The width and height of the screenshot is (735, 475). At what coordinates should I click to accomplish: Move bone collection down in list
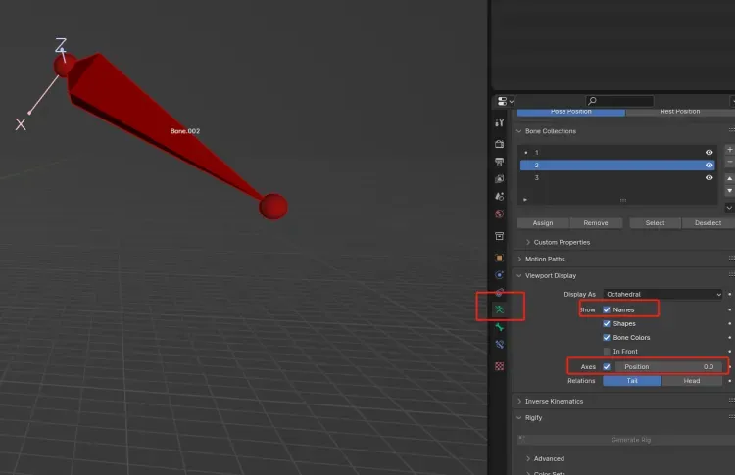coord(729,191)
